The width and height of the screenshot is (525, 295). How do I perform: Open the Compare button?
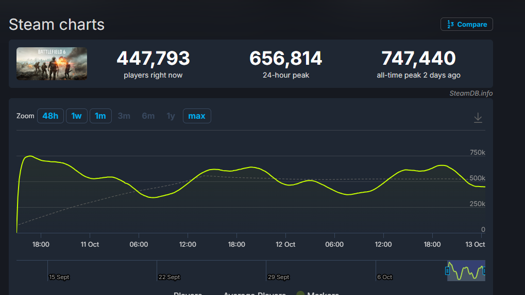[466, 24]
